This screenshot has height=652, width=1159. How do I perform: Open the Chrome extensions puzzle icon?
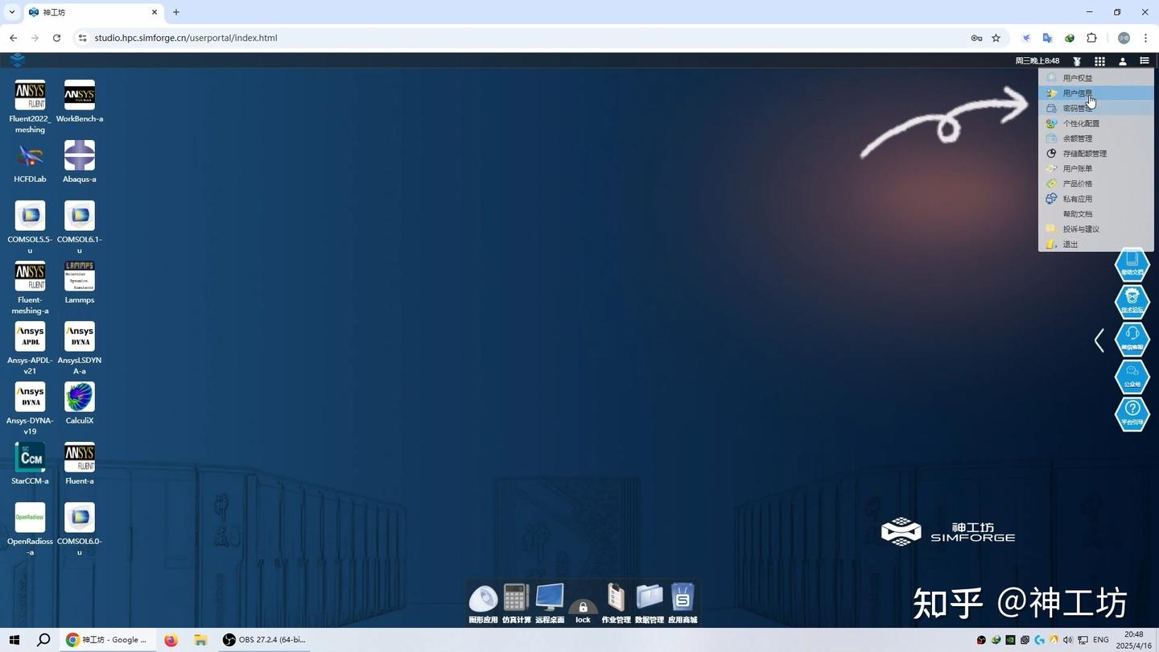(1091, 38)
